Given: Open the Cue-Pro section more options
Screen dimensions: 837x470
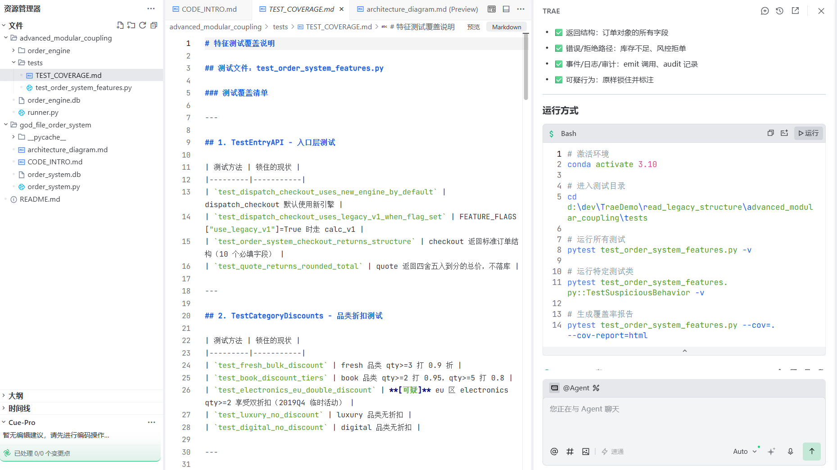Looking at the screenshot, I should 151,422.
